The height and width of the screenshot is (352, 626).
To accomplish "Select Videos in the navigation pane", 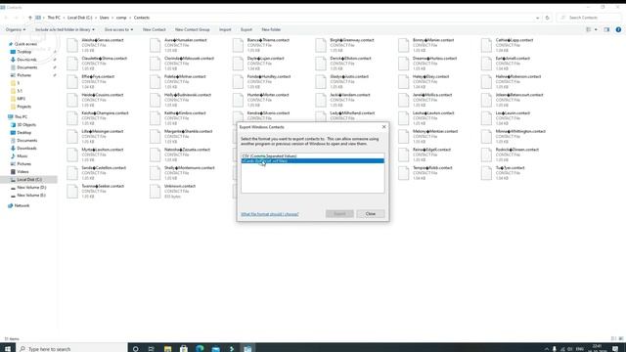I will pyautogui.click(x=22, y=172).
